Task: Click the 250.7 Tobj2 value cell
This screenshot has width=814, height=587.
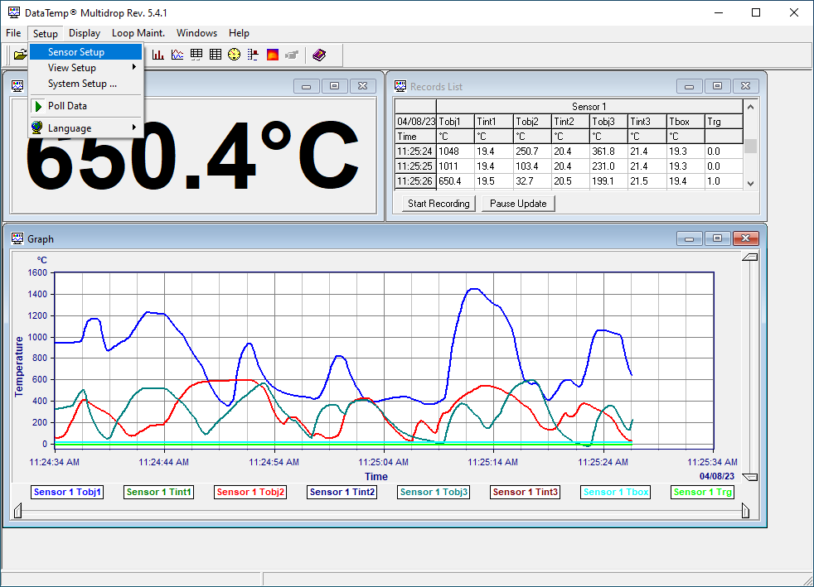Action: pyautogui.click(x=532, y=152)
